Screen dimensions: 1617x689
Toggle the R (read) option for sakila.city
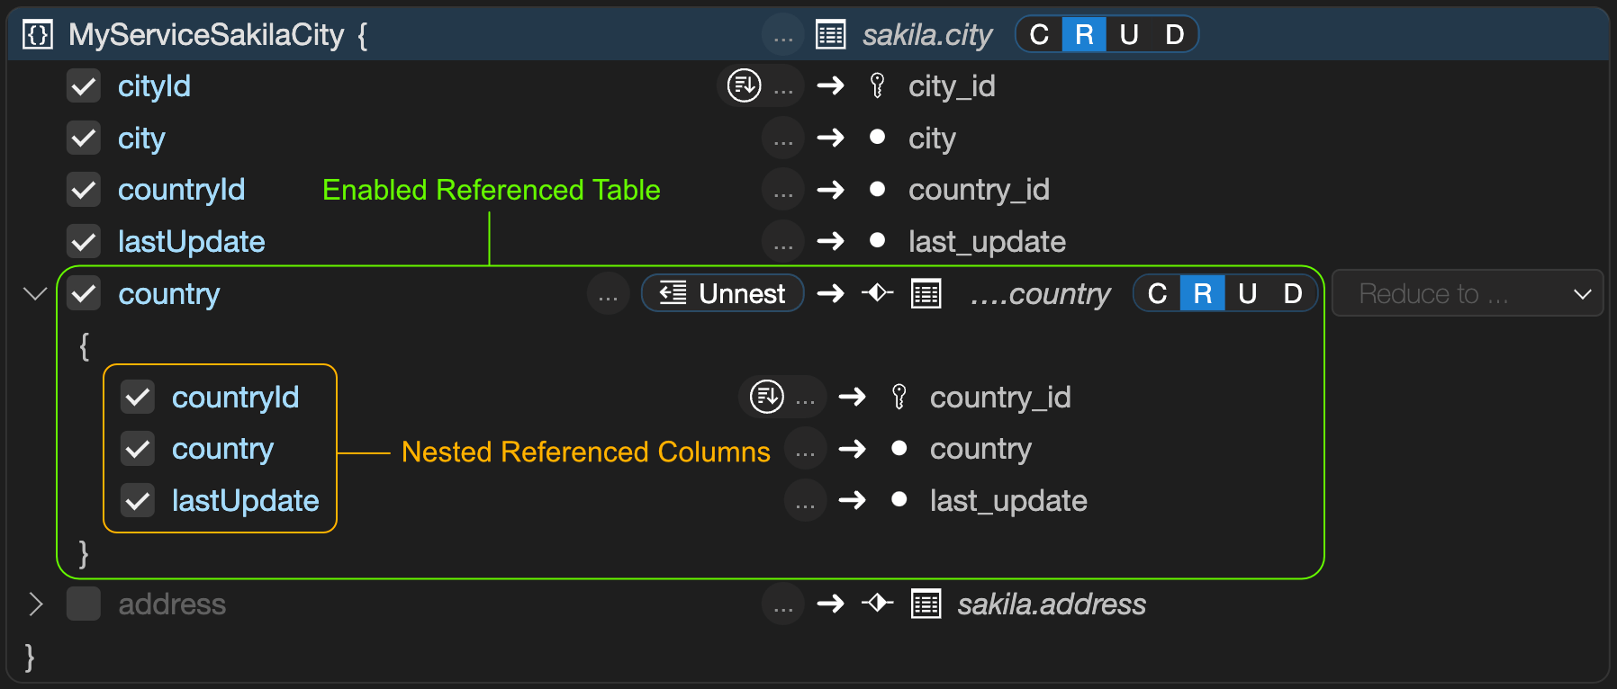[x=1085, y=35]
